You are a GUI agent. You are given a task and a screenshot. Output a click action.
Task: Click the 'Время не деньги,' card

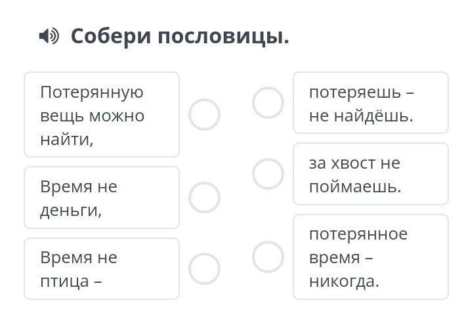pos(102,198)
